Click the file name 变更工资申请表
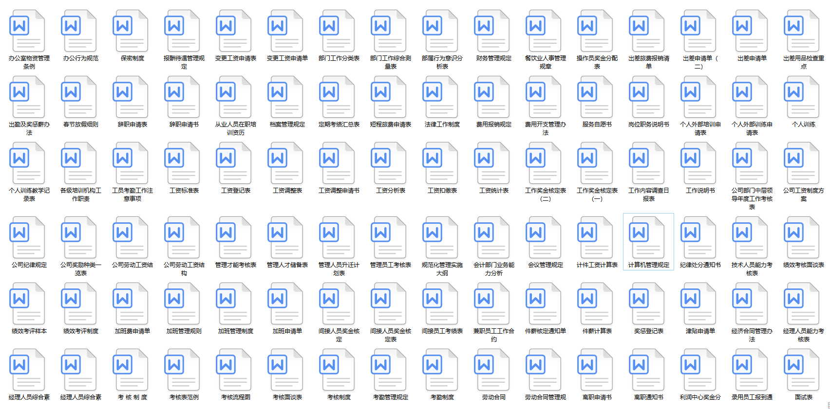 236,58
